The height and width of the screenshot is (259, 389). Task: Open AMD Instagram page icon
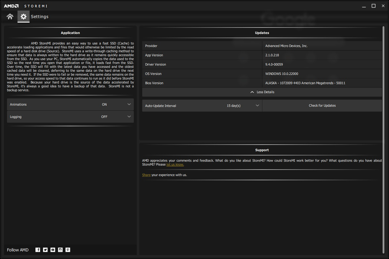pos(60,250)
